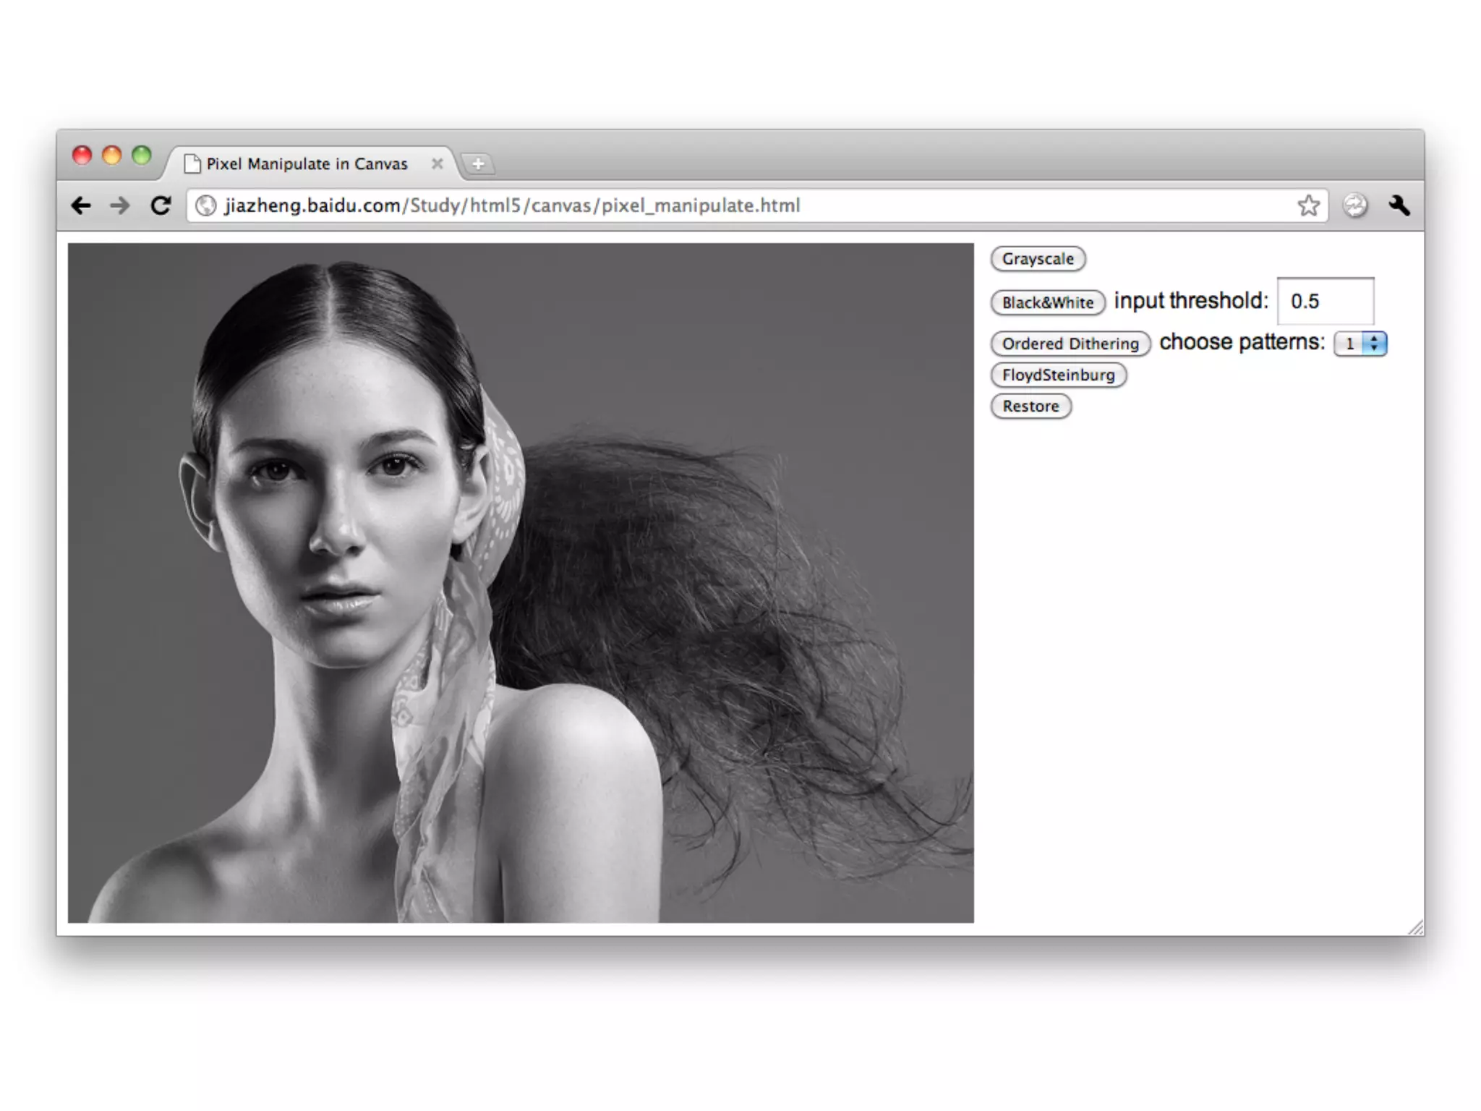Open the wrench settings menu
1481x1111 pixels.
[x=1399, y=206]
